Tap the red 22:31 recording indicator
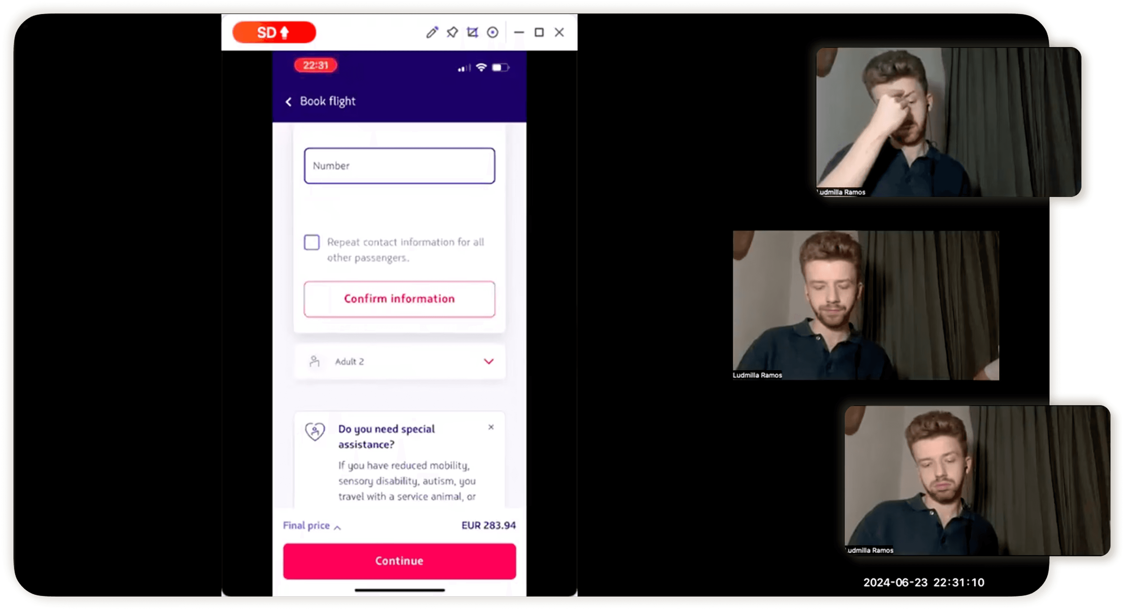 315,65
